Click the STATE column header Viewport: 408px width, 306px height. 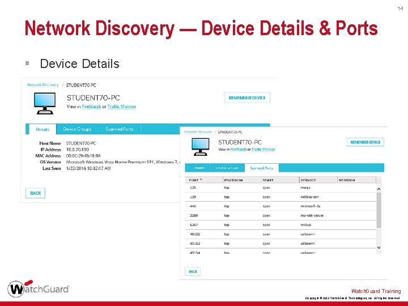pos(280,180)
